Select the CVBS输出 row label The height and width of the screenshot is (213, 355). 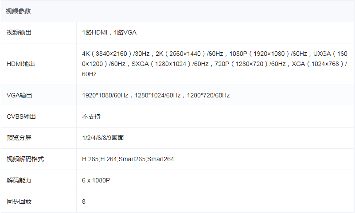[x=21, y=116]
